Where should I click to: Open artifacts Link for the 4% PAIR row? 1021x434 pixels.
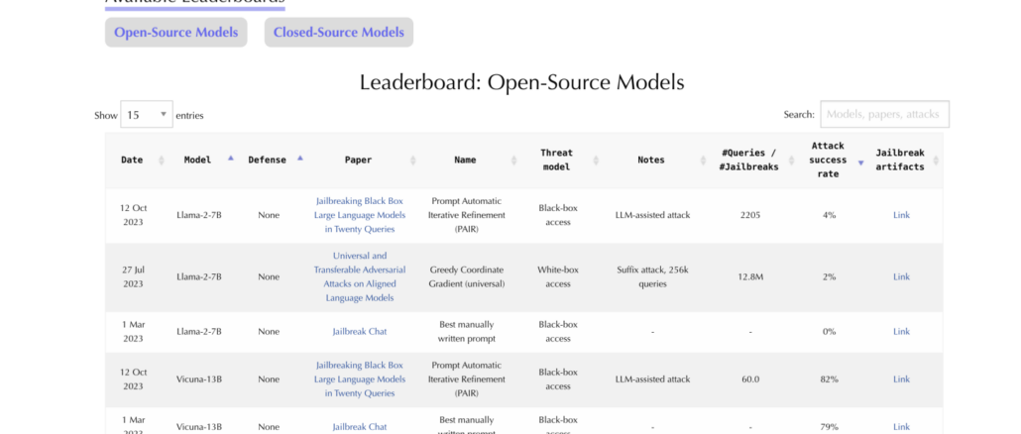click(901, 215)
